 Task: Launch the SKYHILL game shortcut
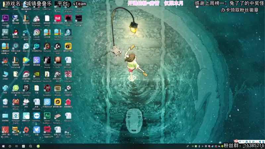pos(37,6)
